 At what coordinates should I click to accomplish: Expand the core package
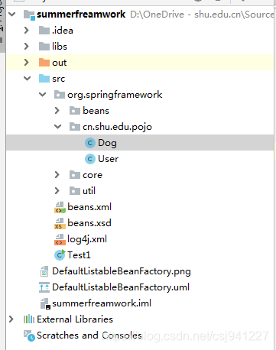[57, 175]
